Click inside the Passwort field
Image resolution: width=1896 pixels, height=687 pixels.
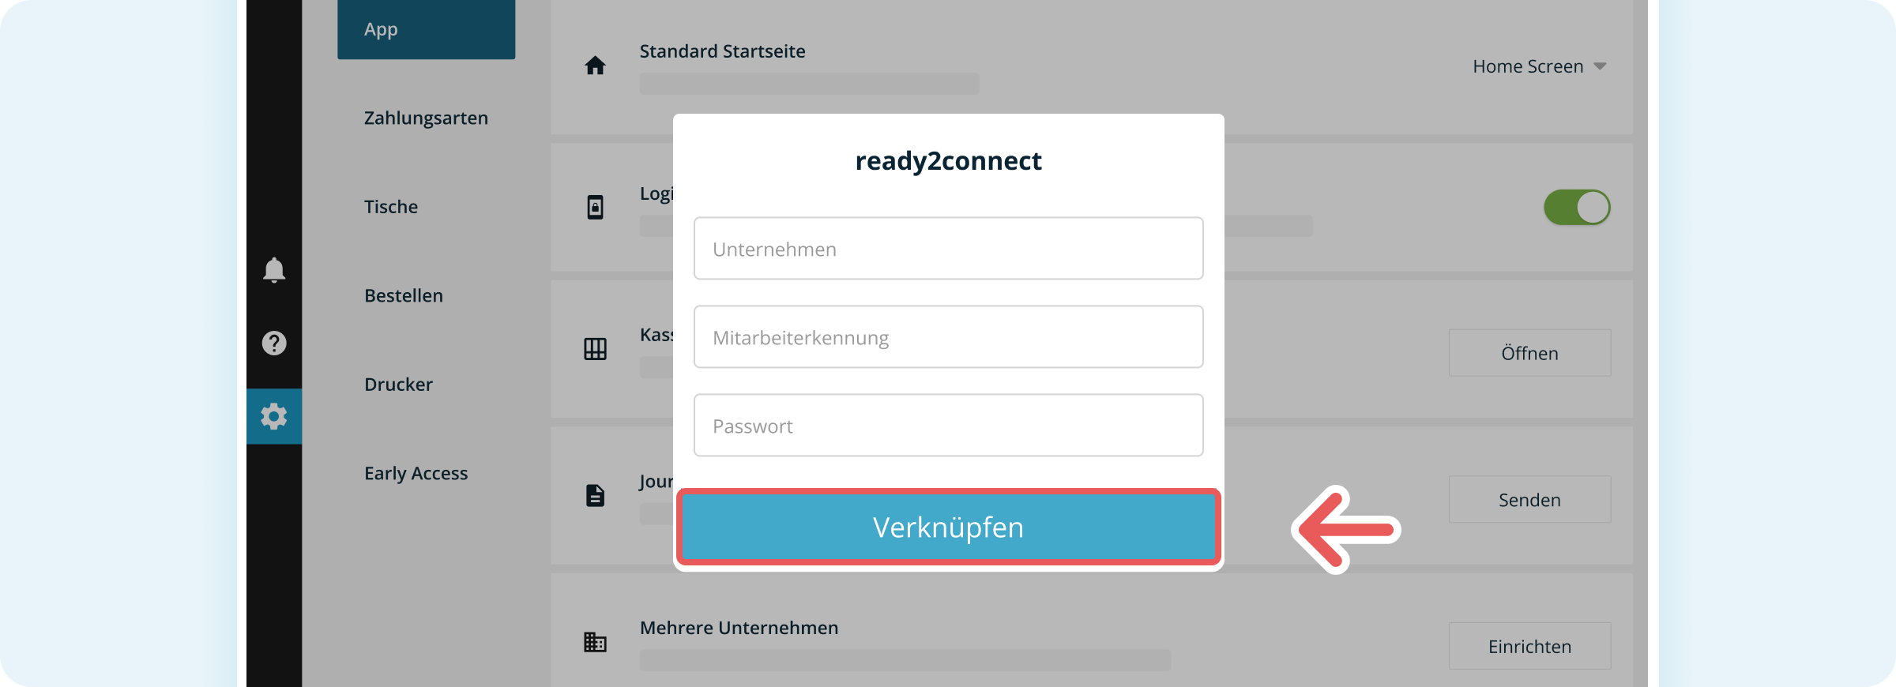tap(948, 425)
